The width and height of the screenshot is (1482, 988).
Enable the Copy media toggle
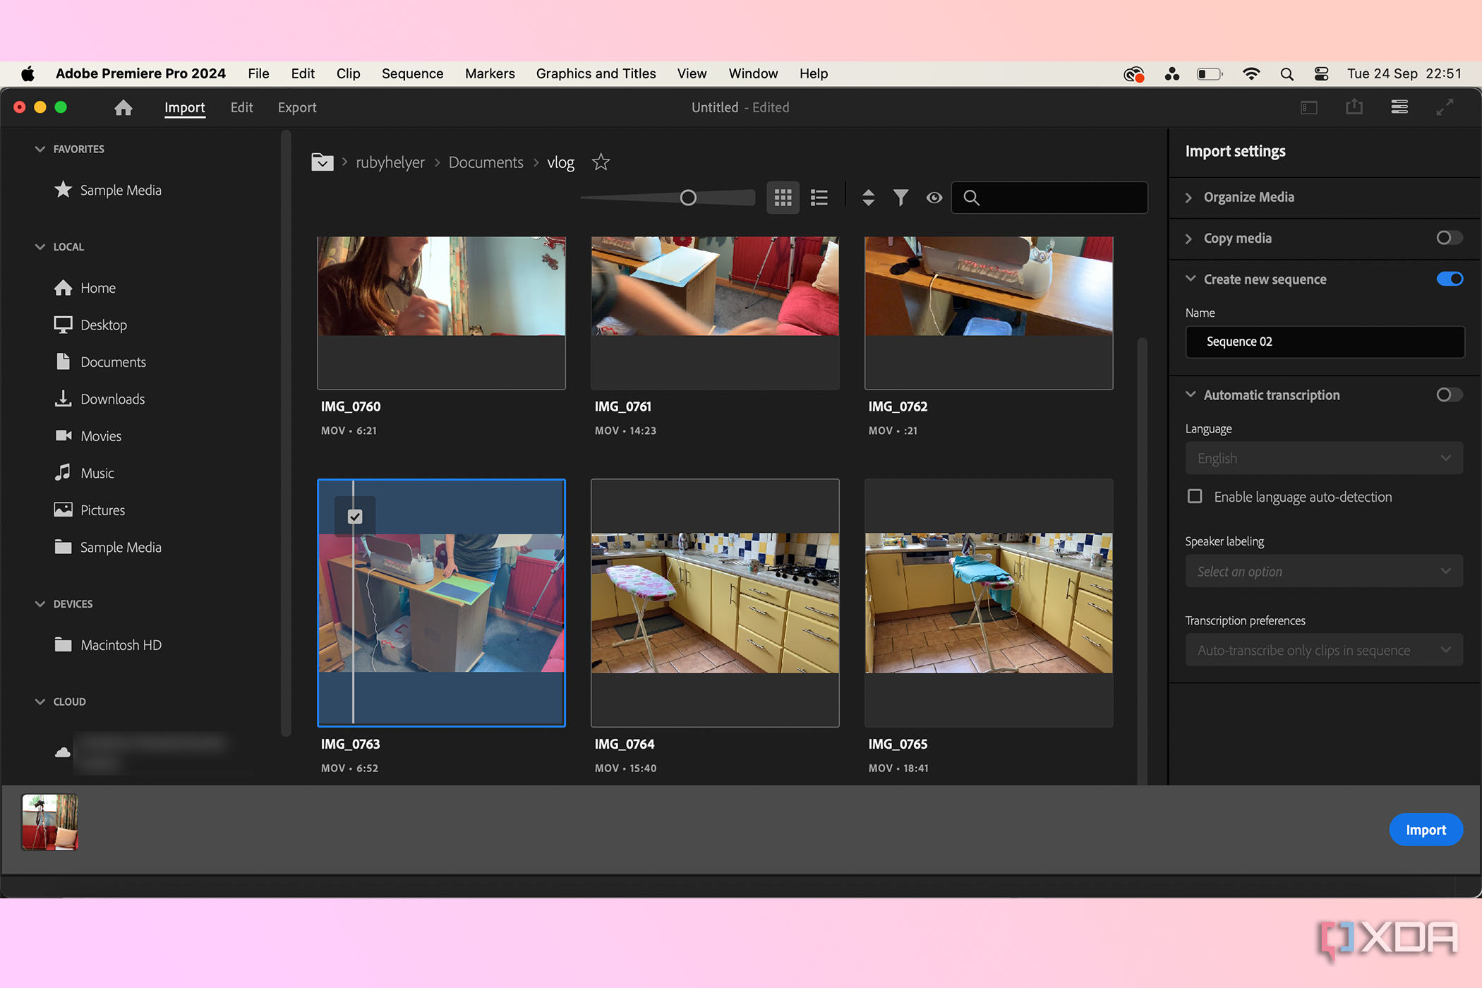click(x=1450, y=238)
